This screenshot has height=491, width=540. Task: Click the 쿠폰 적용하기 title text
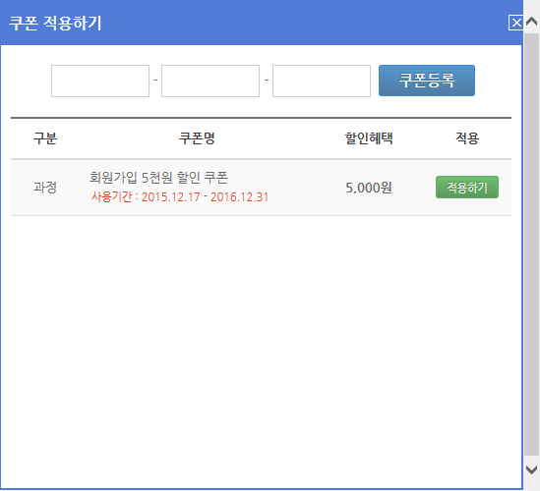point(55,24)
